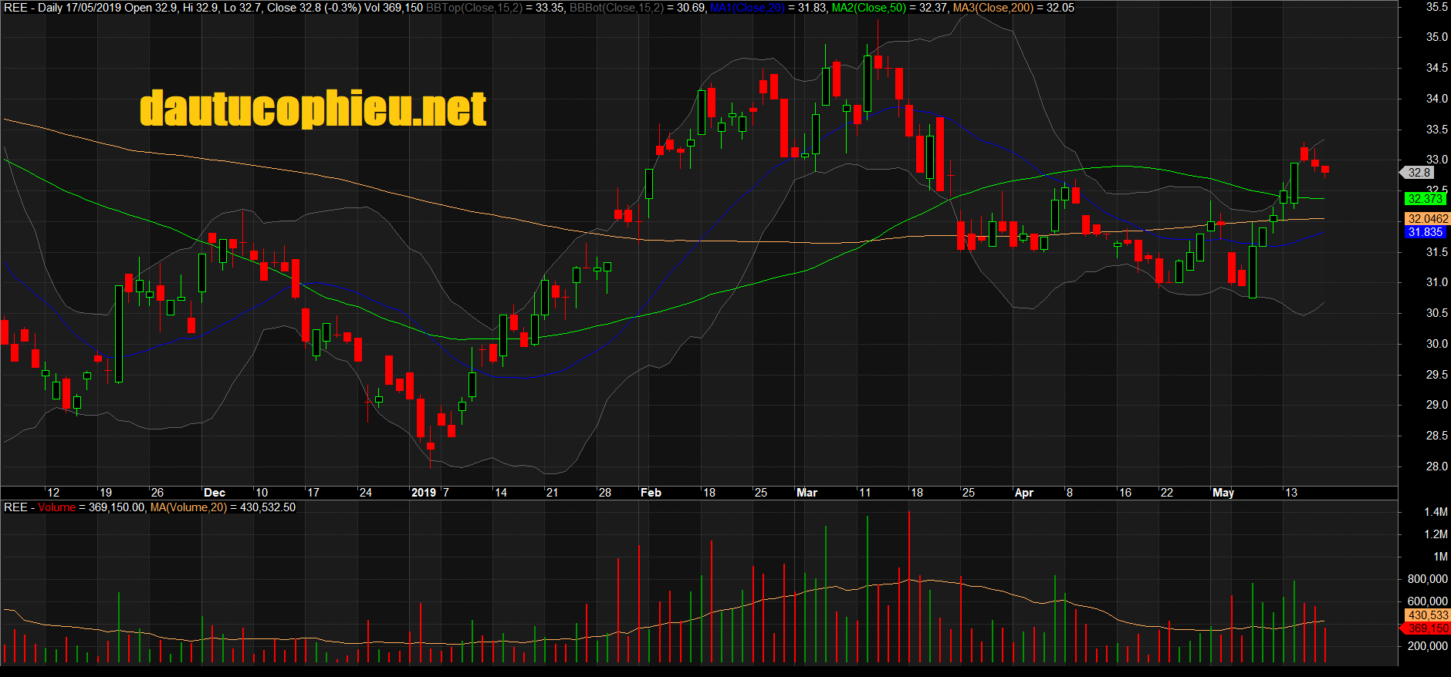The height and width of the screenshot is (677, 1451).
Task: Select the Apr marker on the date axis
Action: 1024,493
